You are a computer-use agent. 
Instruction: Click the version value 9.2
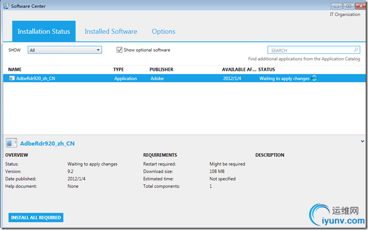coord(70,171)
